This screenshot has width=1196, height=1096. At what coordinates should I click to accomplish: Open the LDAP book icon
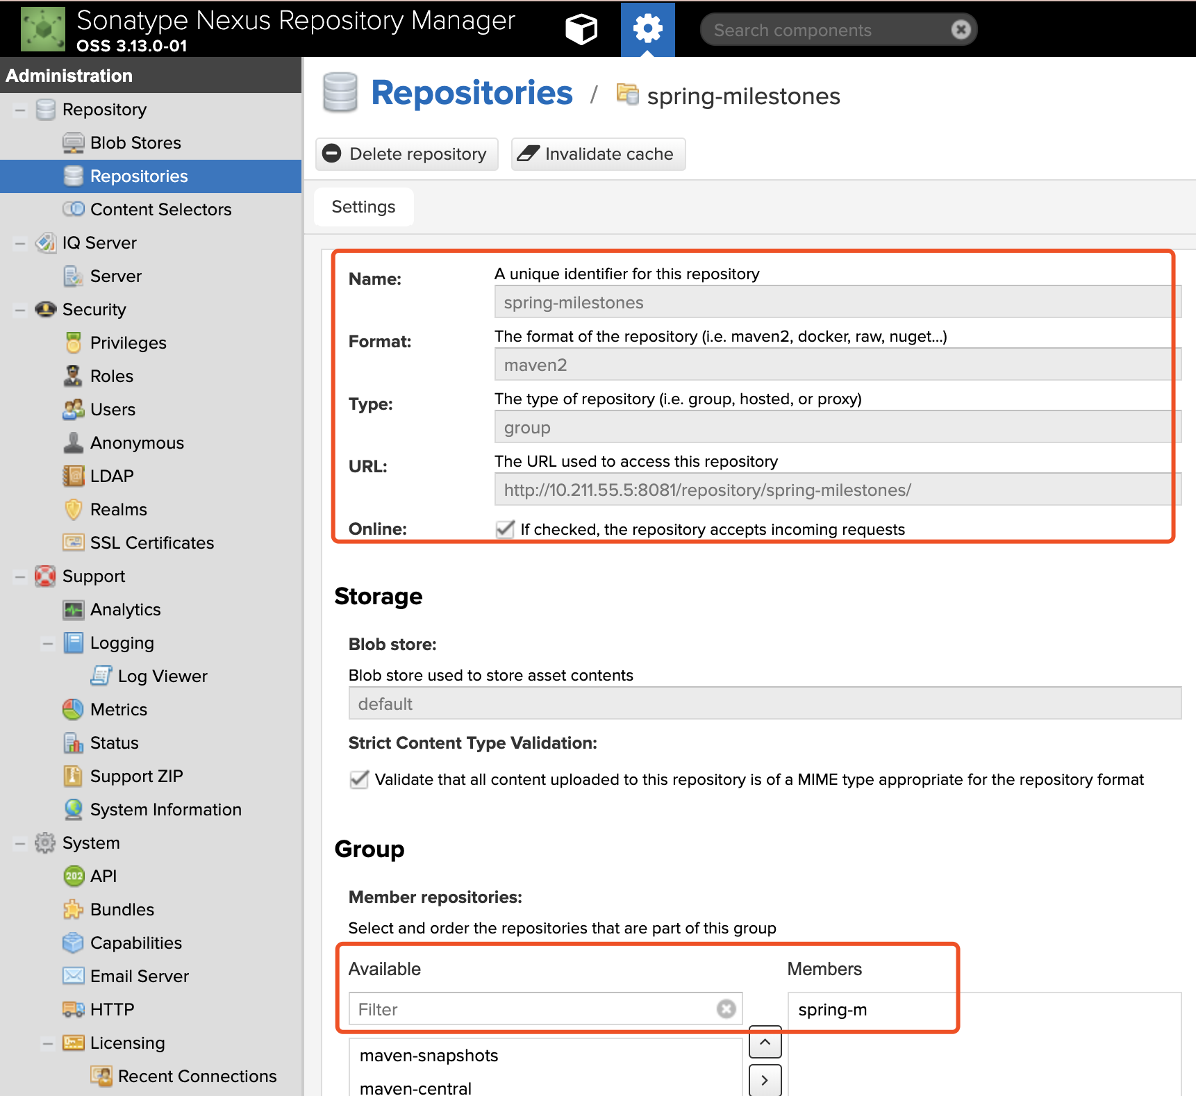coord(74,476)
